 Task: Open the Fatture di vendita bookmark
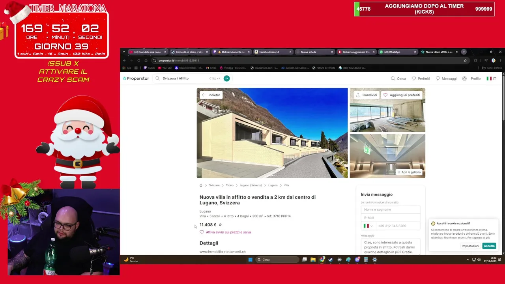coord(324,68)
